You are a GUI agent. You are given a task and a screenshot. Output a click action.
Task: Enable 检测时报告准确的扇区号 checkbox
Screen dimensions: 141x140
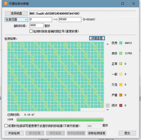pyautogui.click(x=31, y=31)
